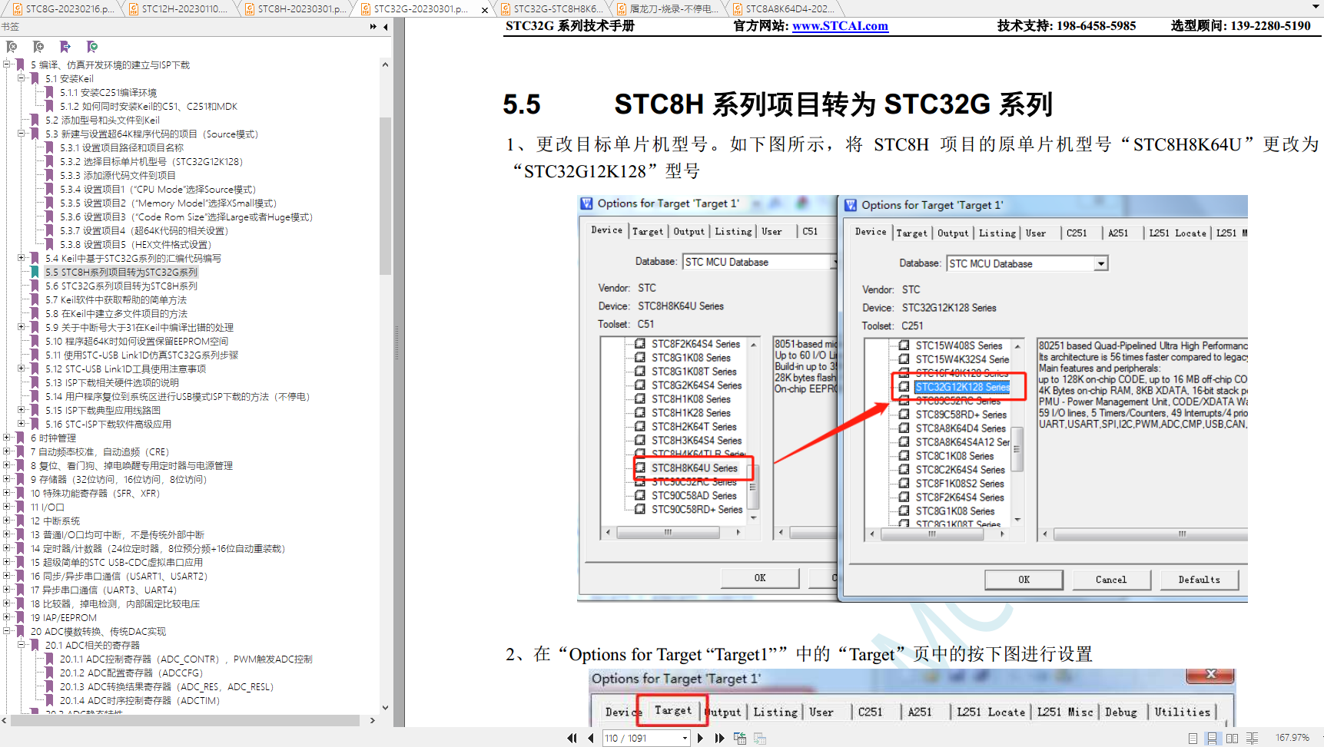Go to the previous page
The height and width of the screenshot is (747, 1324).
click(x=590, y=739)
